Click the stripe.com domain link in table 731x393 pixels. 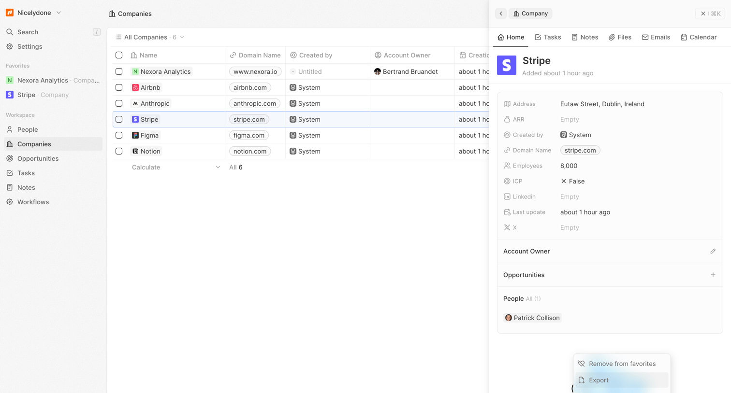coord(249,119)
